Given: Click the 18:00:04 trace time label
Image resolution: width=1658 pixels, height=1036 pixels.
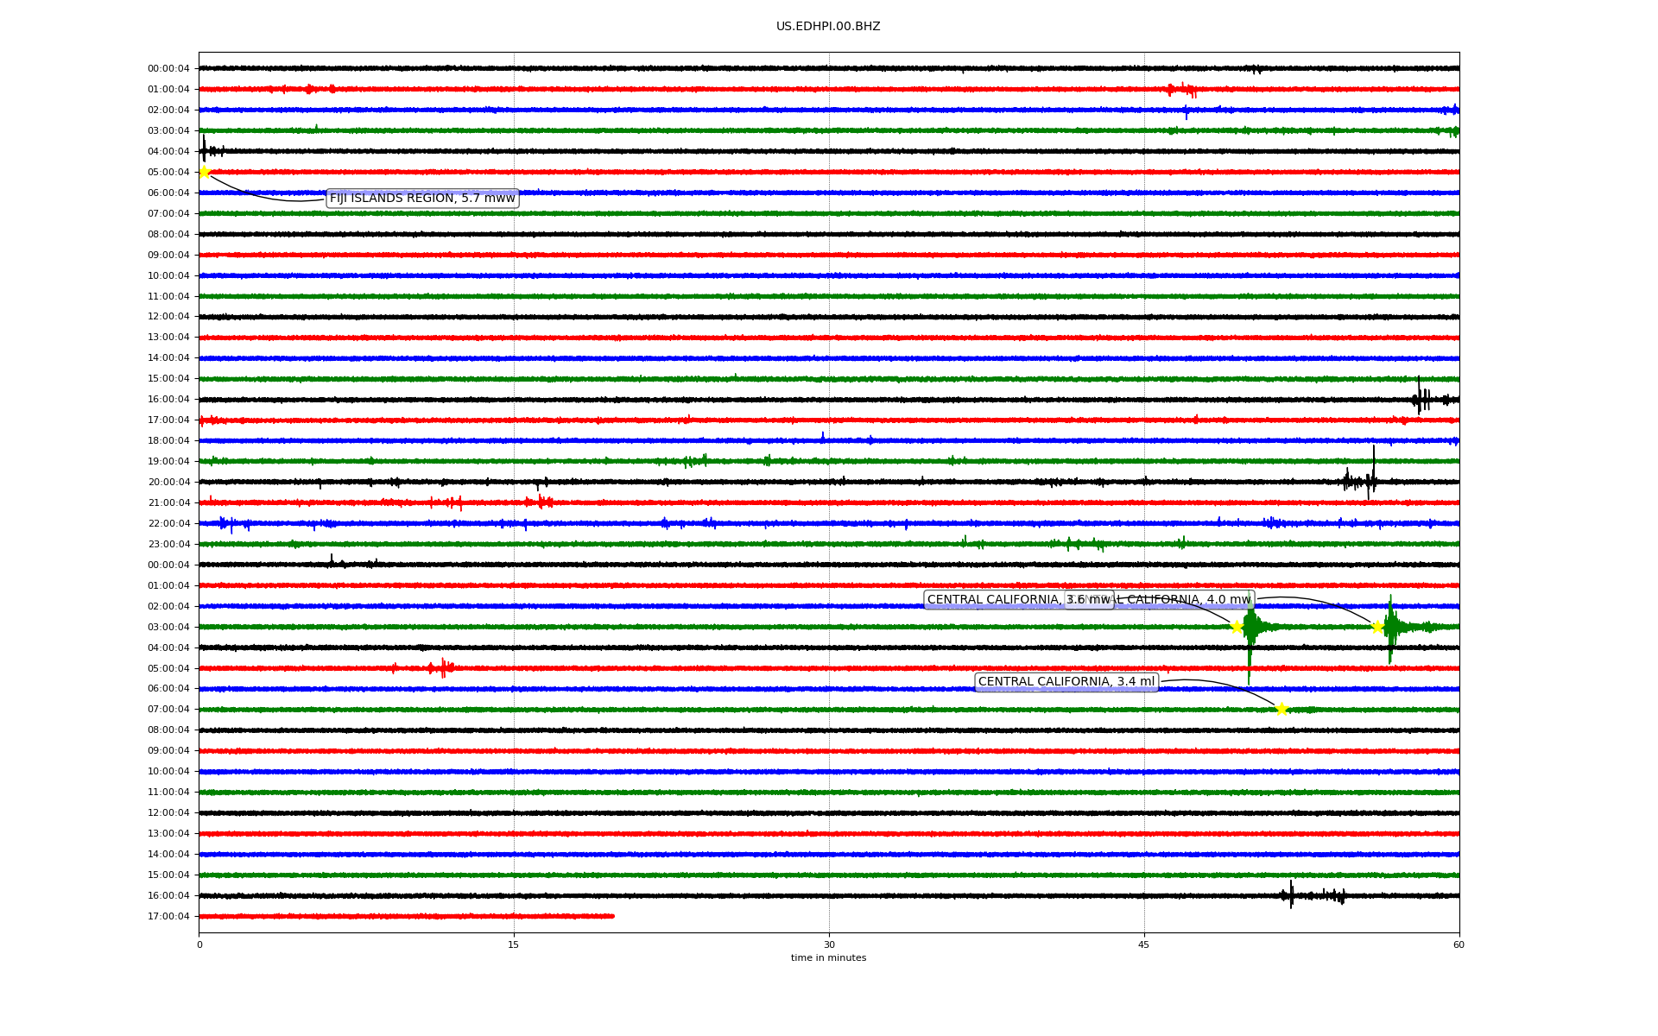Looking at the screenshot, I should tap(168, 441).
